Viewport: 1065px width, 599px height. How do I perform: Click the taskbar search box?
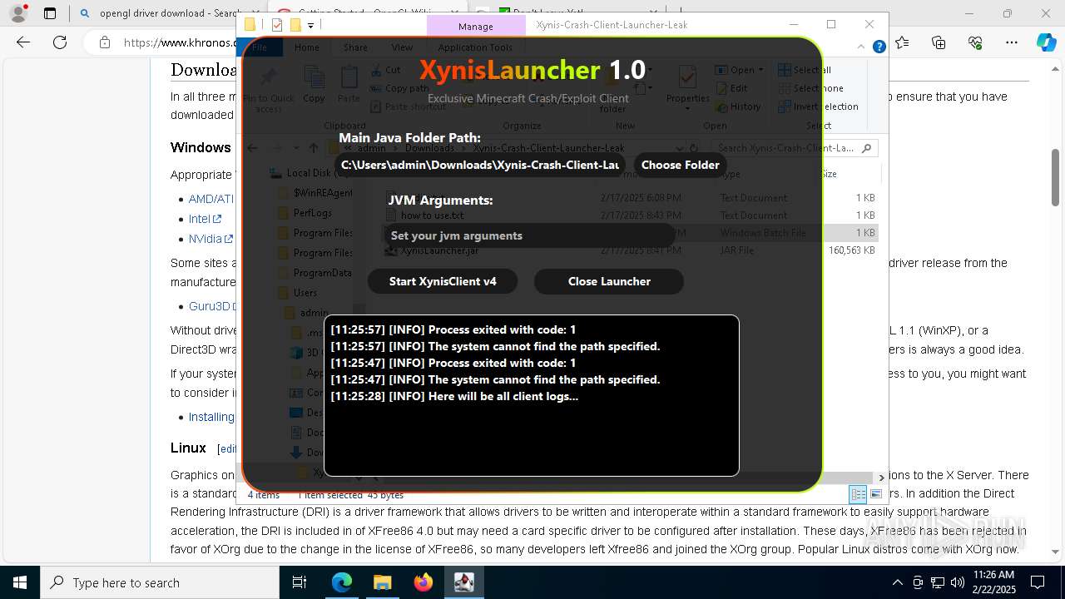160,582
